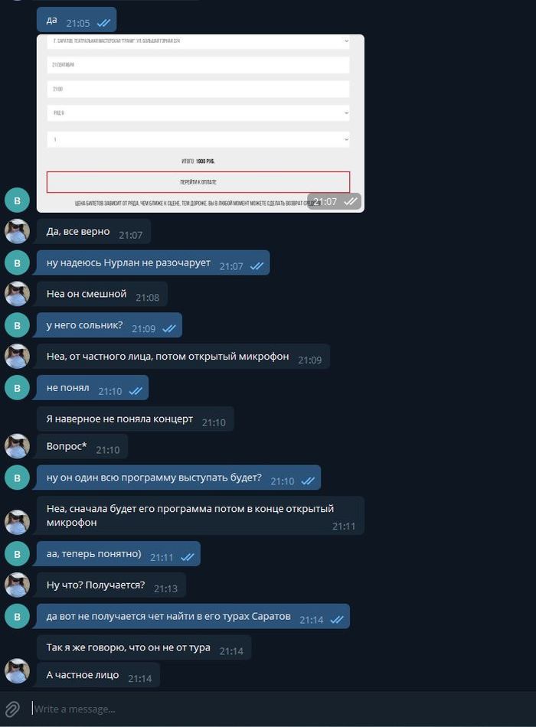Focus the 'Write a message...' input field
The height and width of the screenshot is (727, 536).
(x=279, y=709)
